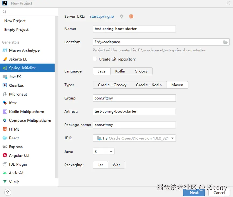Open the Java version dropdown

point(104,152)
